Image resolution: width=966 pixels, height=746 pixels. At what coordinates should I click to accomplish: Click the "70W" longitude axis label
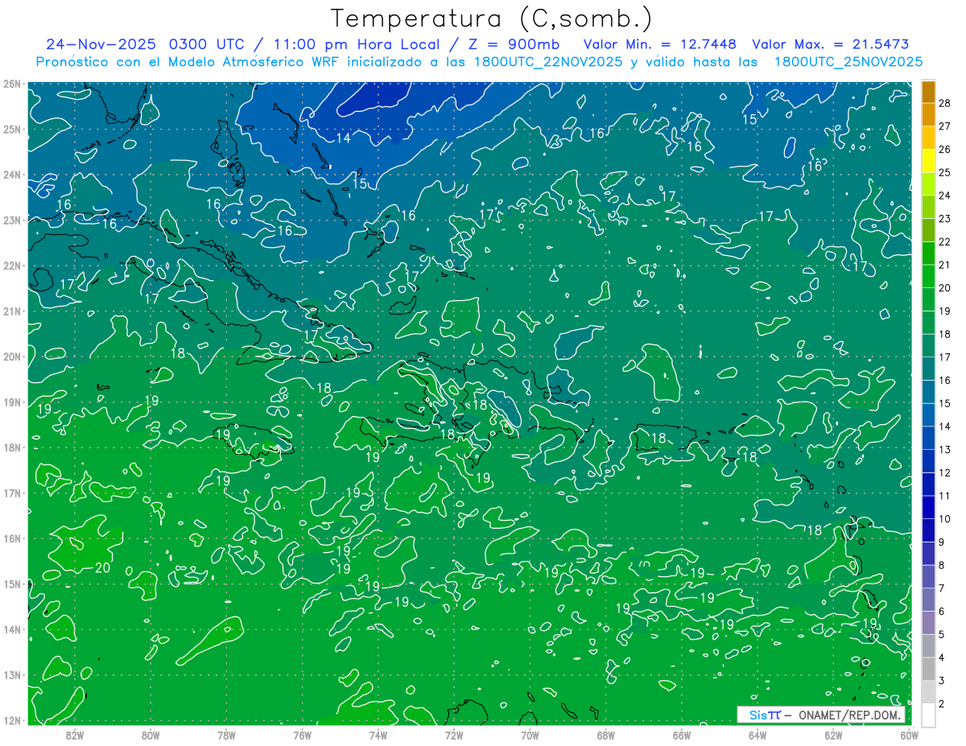click(x=530, y=735)
